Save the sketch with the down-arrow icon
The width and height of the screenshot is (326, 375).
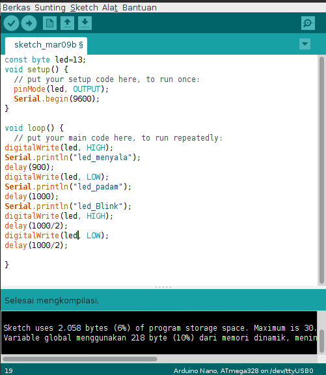(x=85, y=23)
